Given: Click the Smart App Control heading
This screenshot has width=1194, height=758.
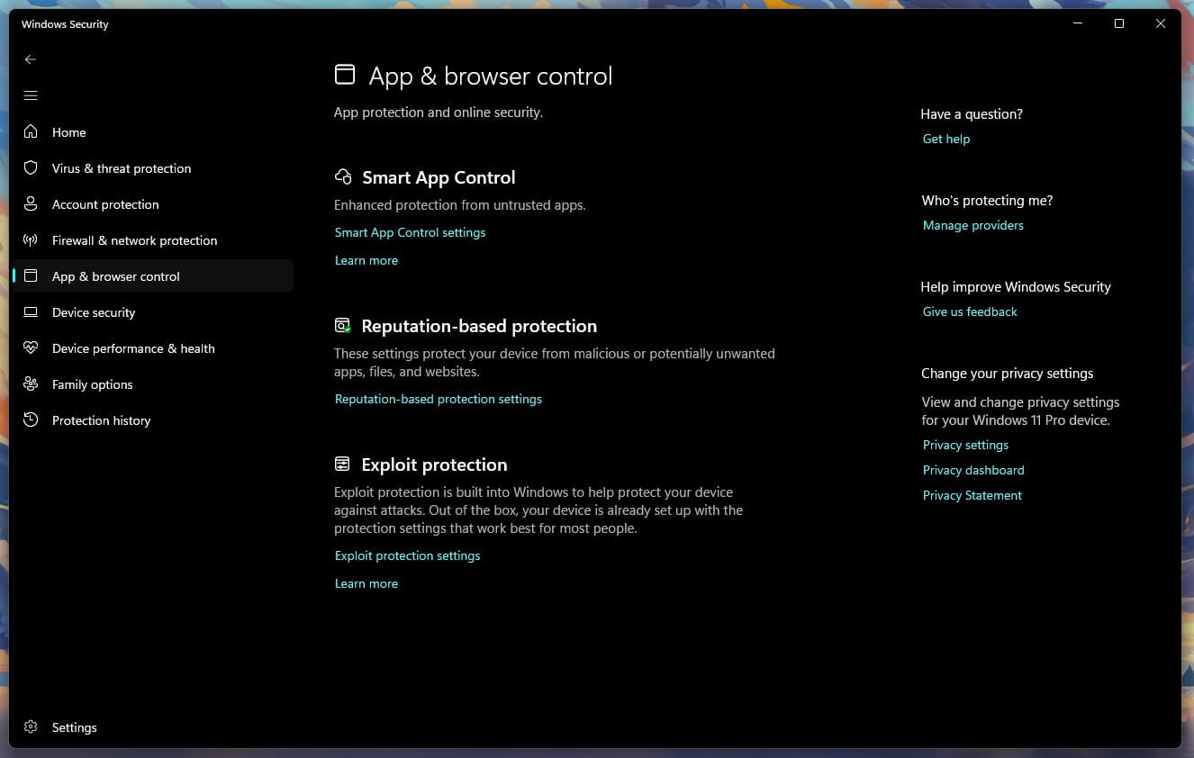Looking at the screenshot, I should (x=439, y=177).
